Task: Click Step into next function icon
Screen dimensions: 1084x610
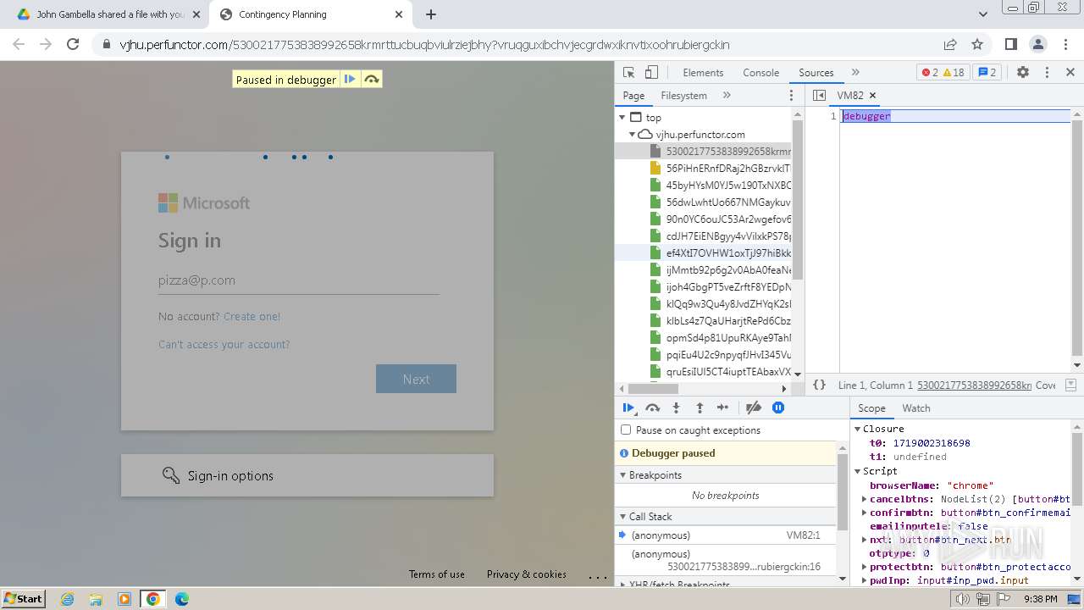Action: point(676,408)
